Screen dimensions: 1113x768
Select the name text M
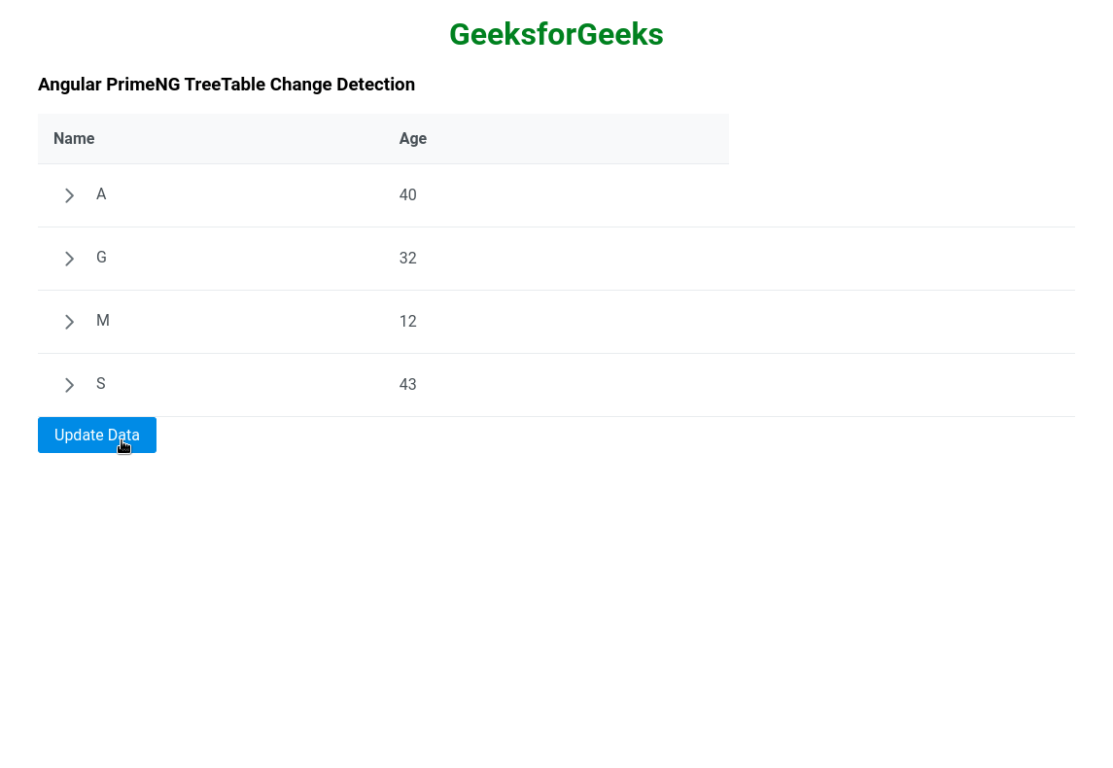(x=103, y=321)
